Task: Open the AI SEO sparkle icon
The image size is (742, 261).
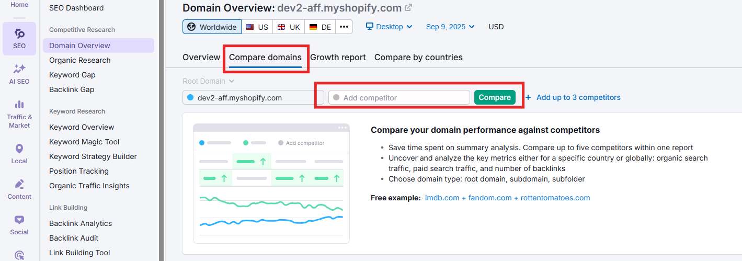Action: [19, 69]
